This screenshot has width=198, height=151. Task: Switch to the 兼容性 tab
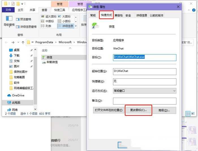(x=119, y=15)
